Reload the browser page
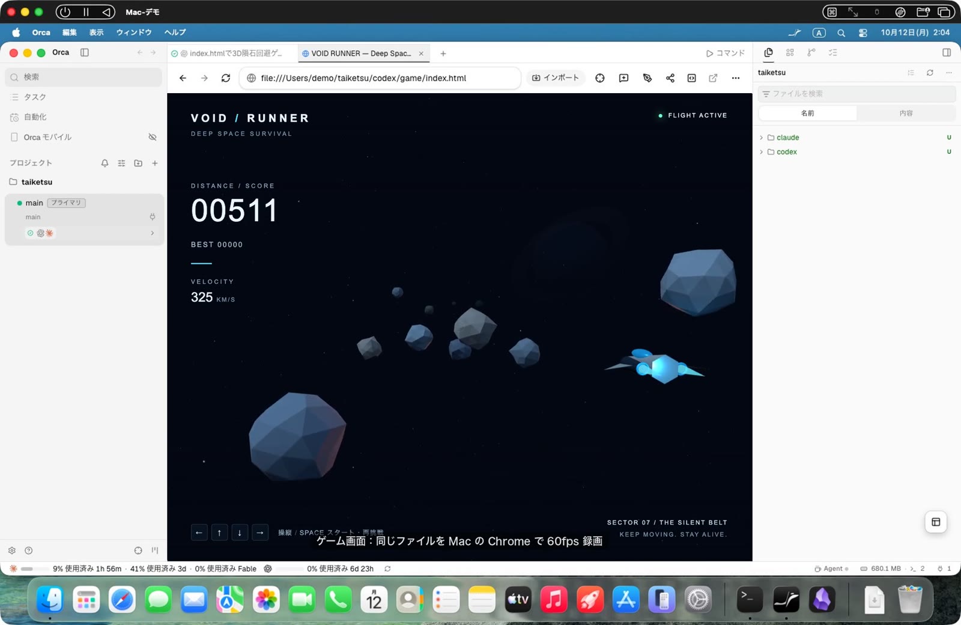Screen dimensions: 961x625 (x=226, y=78)
